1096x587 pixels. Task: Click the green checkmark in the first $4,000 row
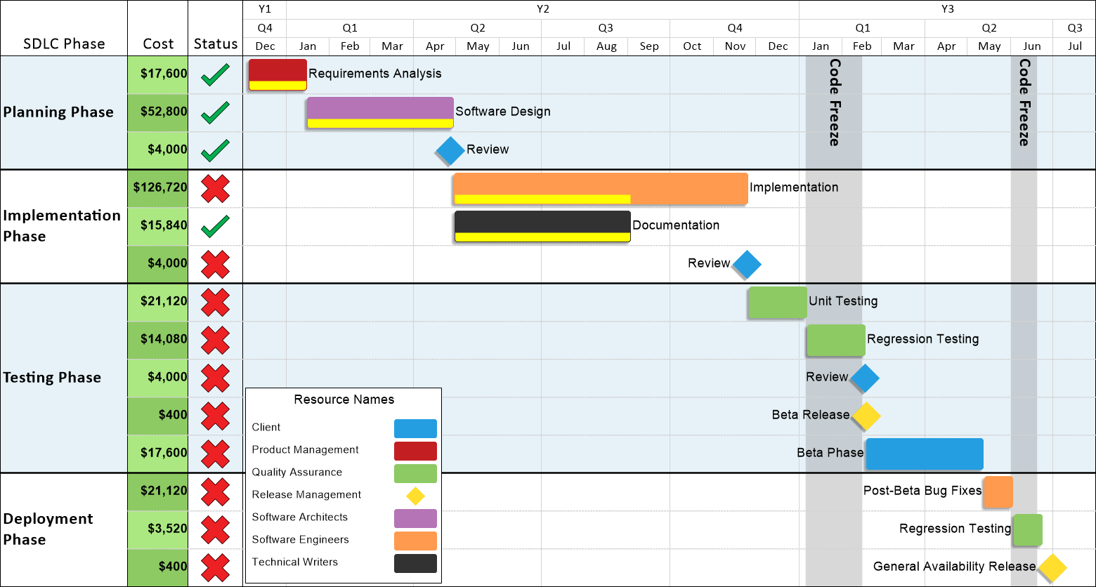click(215, 150)
